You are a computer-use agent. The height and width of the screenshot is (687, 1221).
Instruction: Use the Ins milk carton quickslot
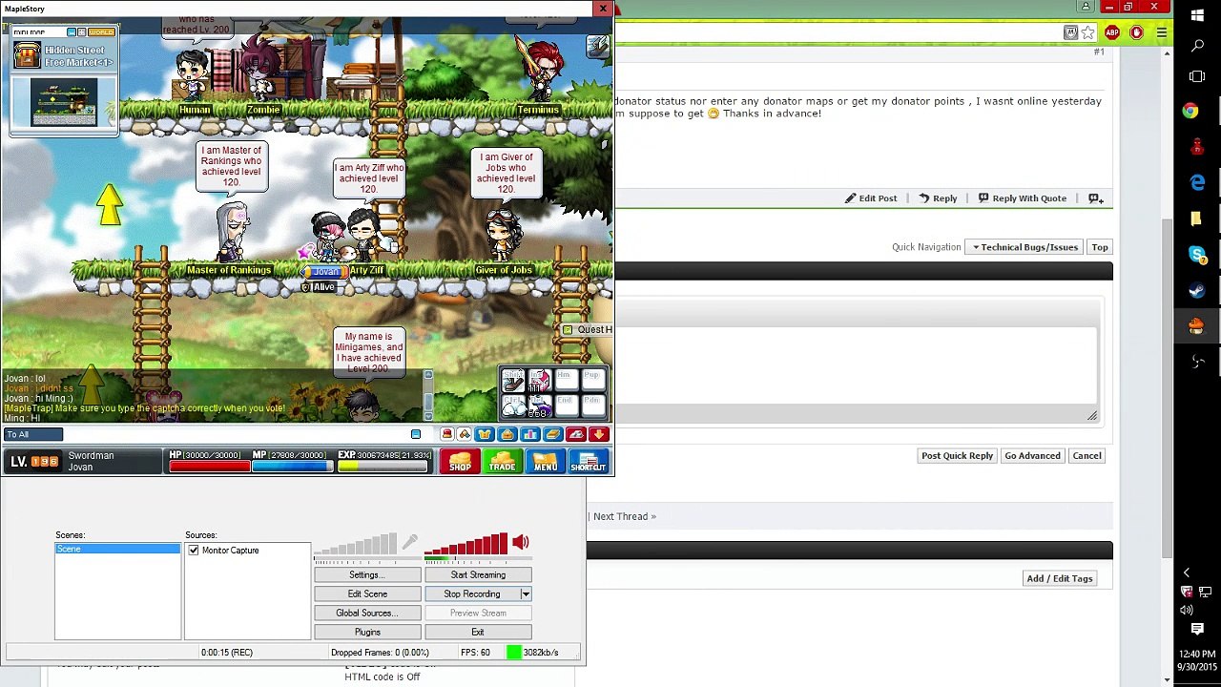539,381
